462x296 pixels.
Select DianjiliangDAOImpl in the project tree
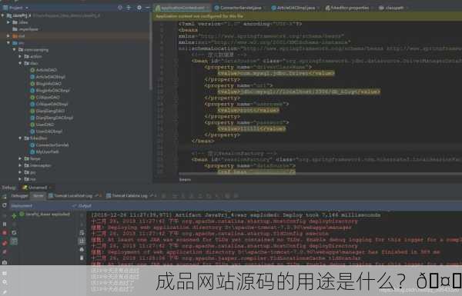click(52, 118)
